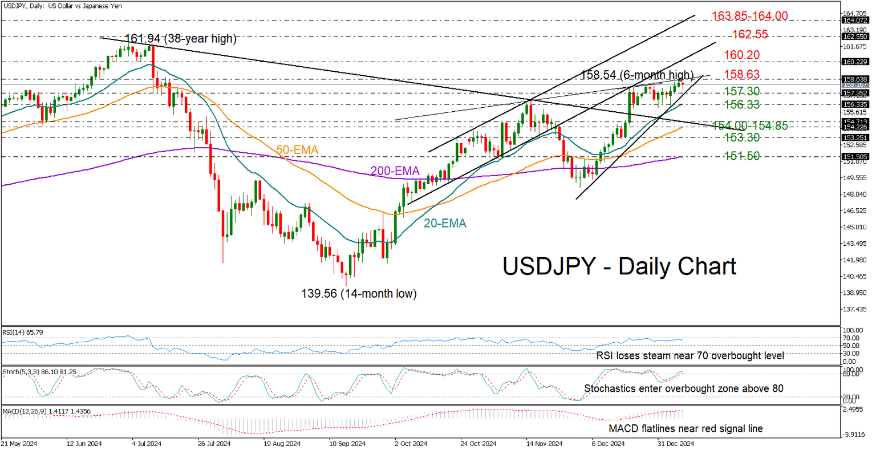Click the "MACD(12,26,9) 1.4117 1.4356" indicator label
Image resolution: width=876 pixels, height=450 pixels.
tap(46, 411)
